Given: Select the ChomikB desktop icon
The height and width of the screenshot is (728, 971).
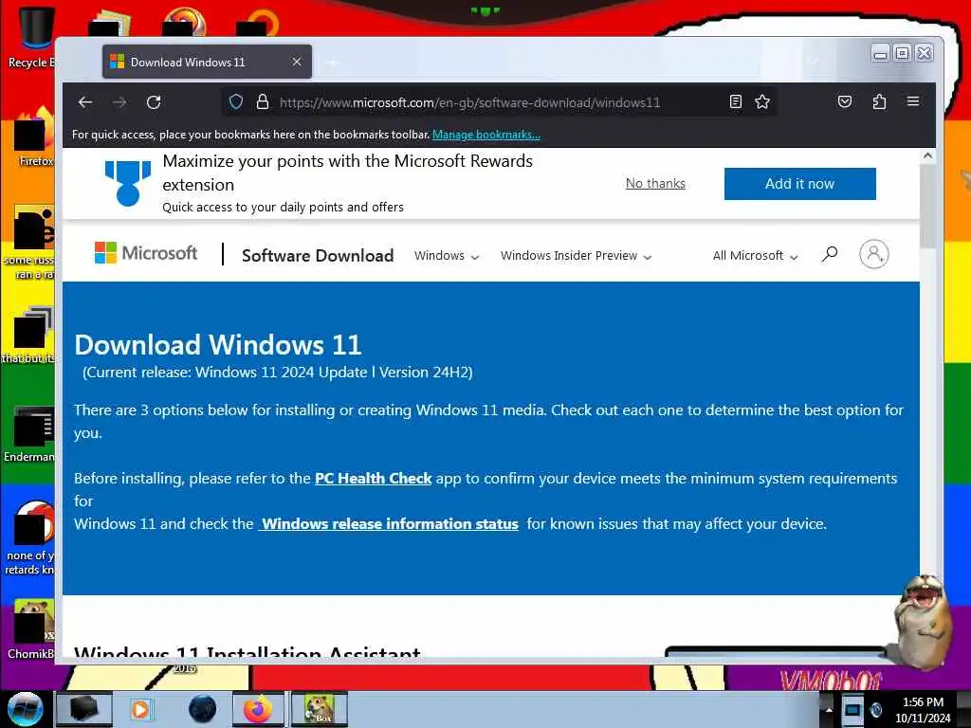Looking at the screenshot, I should click(31, 628).
